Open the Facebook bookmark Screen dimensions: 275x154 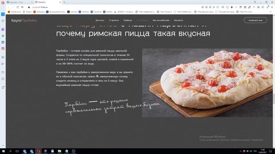tap(96, 12)
